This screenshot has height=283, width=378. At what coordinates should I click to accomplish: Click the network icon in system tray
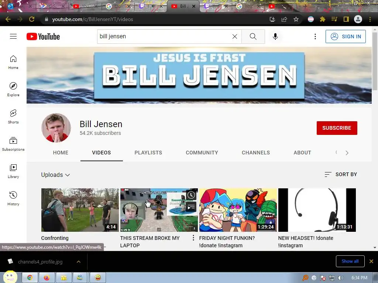tap(332, 278)
